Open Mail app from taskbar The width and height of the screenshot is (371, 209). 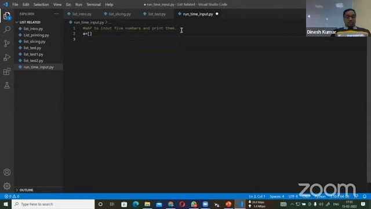pos(159,204)
